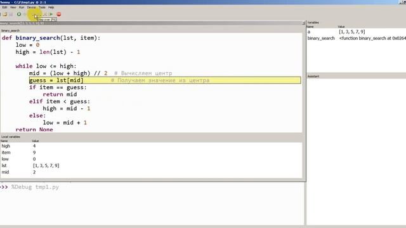The image size is (406, 228).
Task: Open the Edit menu
Action: (4, 8)
